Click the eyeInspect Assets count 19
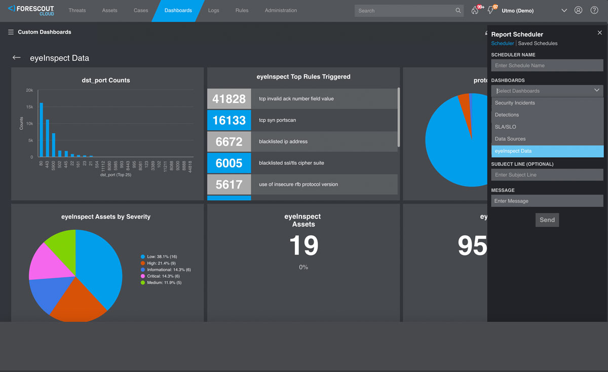Screen dimensions: 608x372 pos(303,246)
